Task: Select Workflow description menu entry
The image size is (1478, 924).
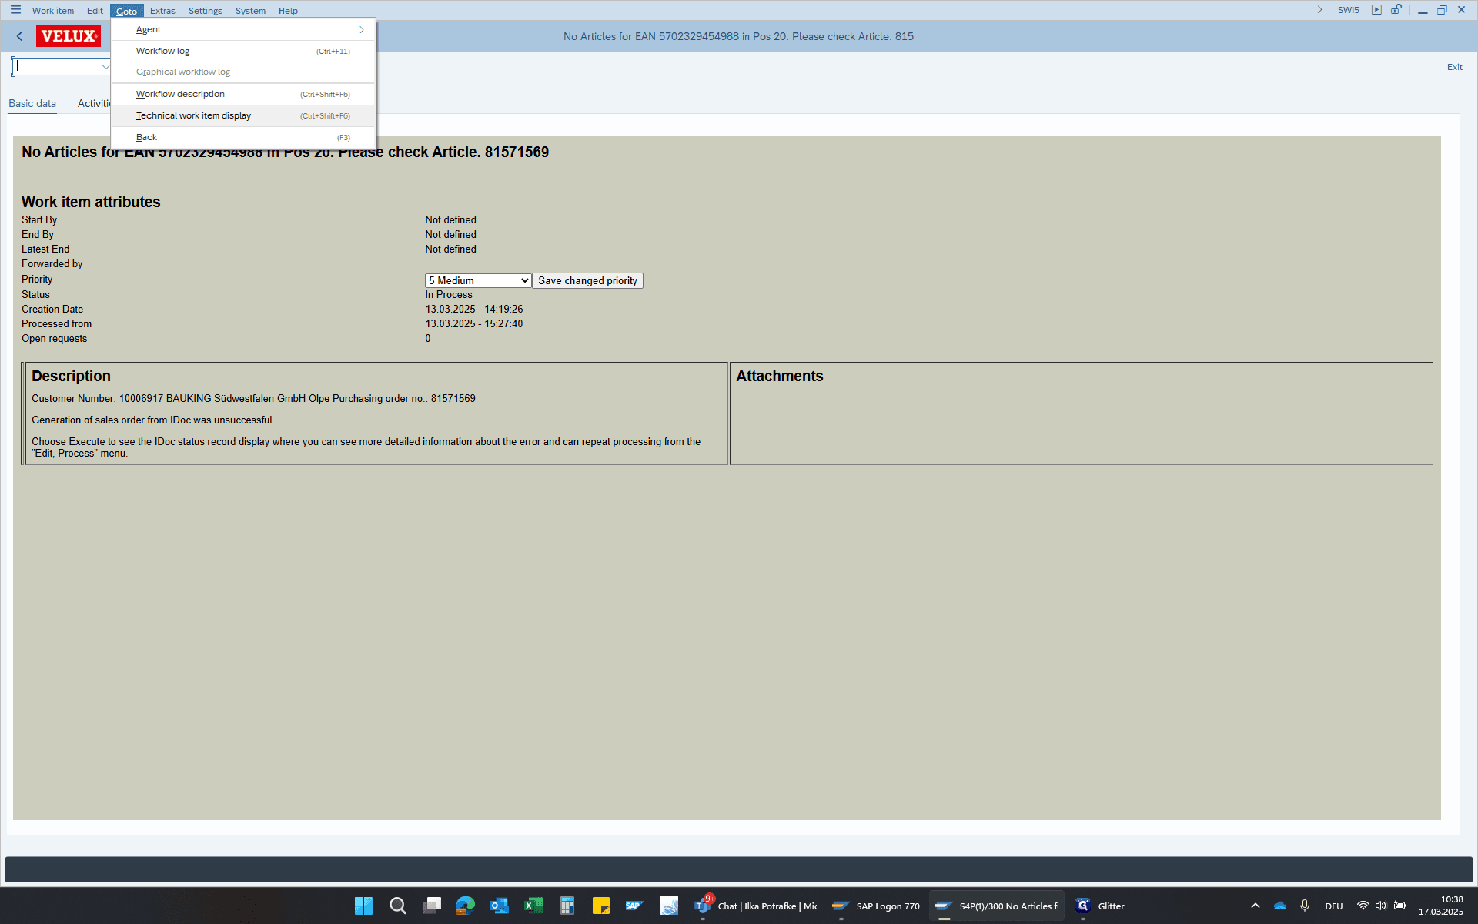Action: (x=243, y=94)
